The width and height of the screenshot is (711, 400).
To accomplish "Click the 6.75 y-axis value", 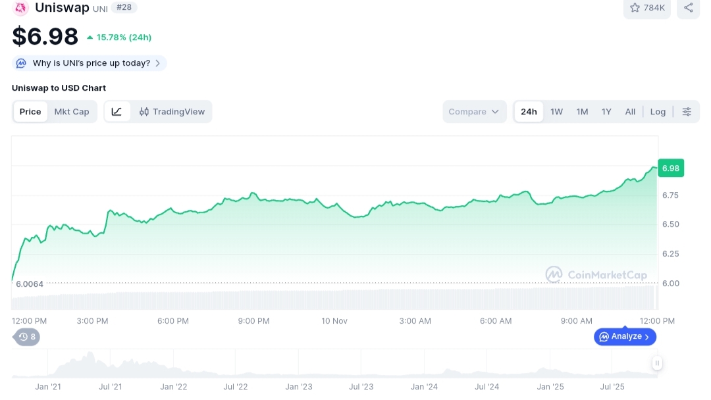I will tap(671, 195).
